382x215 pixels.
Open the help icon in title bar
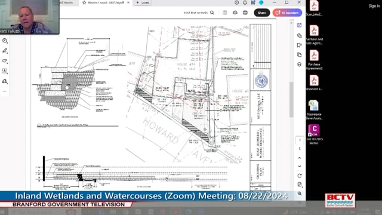click(x=236, y=2)
